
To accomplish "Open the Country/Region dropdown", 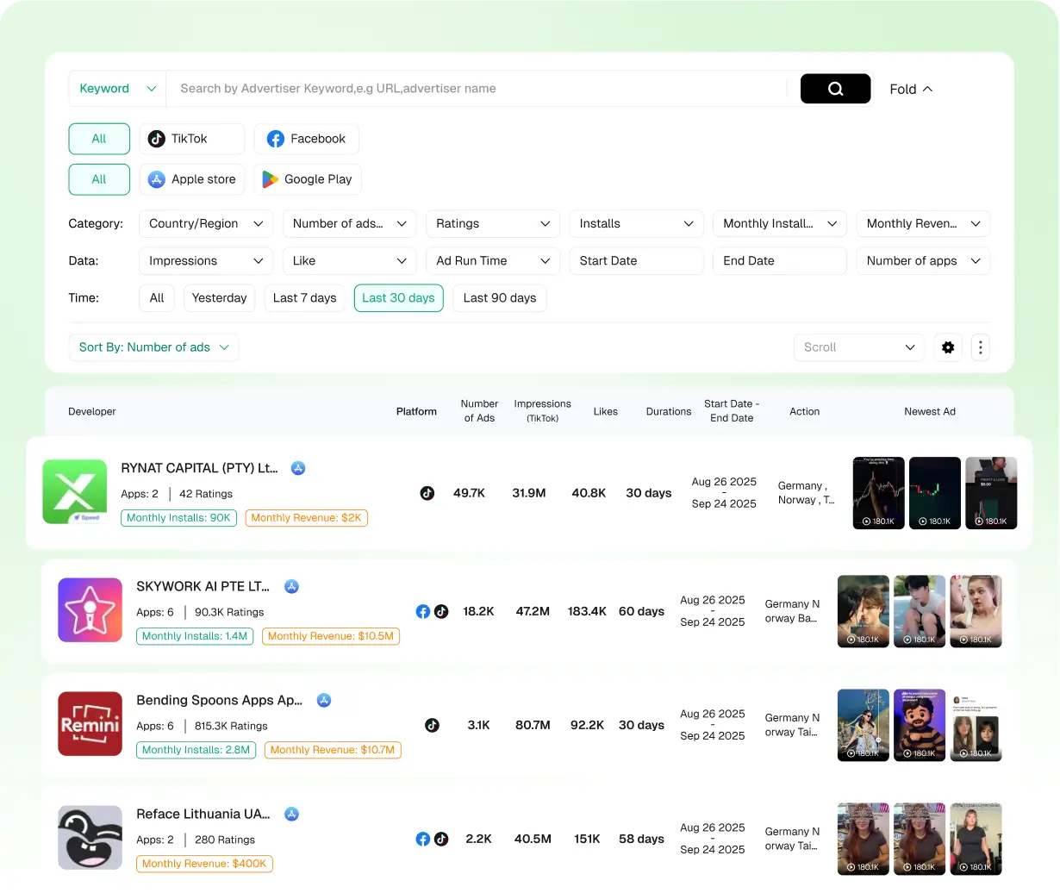I will [x=205, y=223].
